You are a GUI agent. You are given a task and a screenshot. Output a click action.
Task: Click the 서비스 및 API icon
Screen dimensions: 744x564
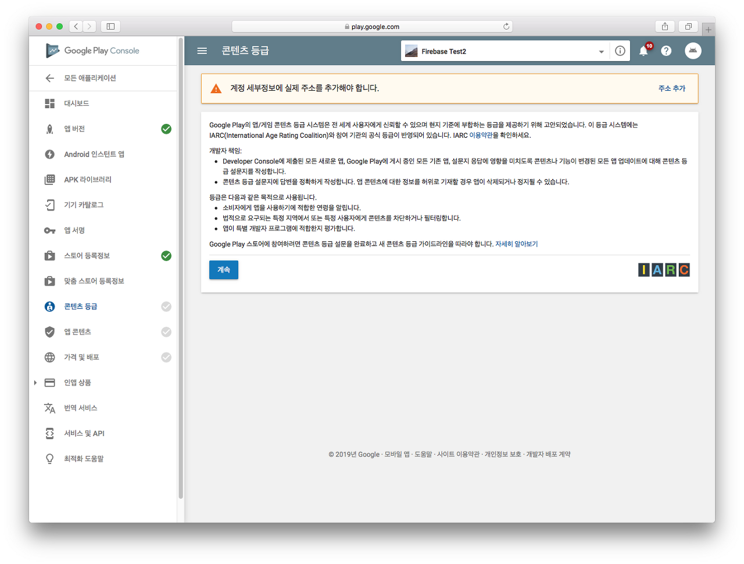(x=50, y=433)
